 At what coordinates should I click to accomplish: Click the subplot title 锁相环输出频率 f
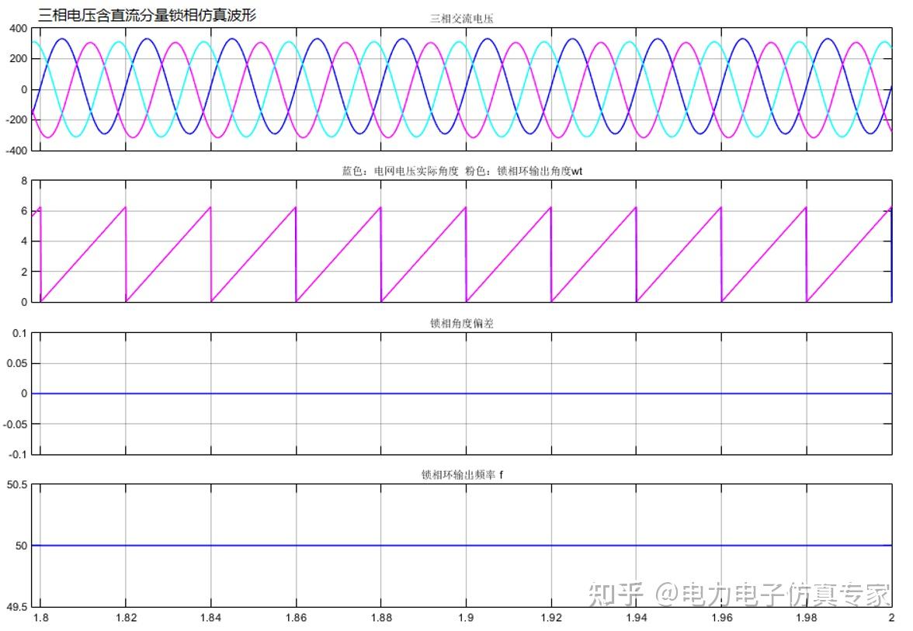(x=462, y=474)
